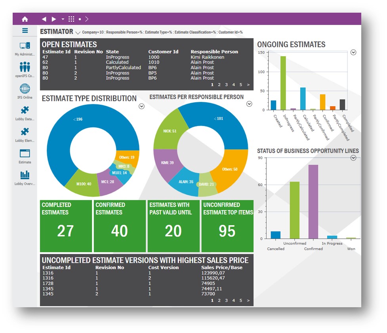Open My Administration sidebar shortcut
This screenshot has width=387, height=333.
point(25,46)
